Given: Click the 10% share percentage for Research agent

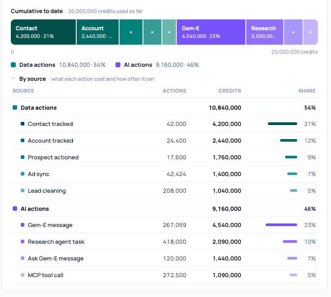Looking at the screenshot, I should [x=310, y=241].
